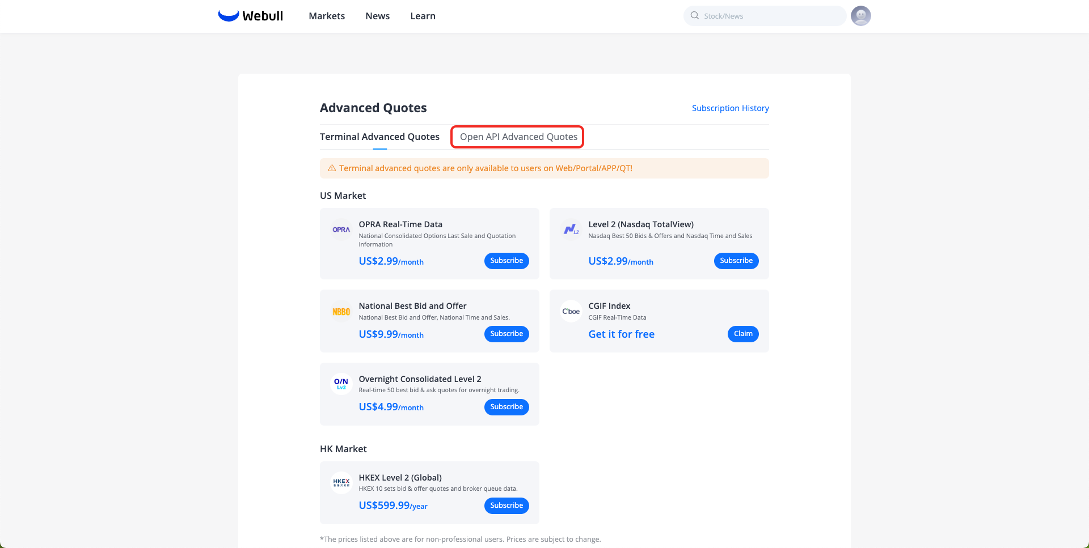Viewport: 1089px width, 548px height.
Task: Open Subscription History link
Action: (x=731, y=108)
